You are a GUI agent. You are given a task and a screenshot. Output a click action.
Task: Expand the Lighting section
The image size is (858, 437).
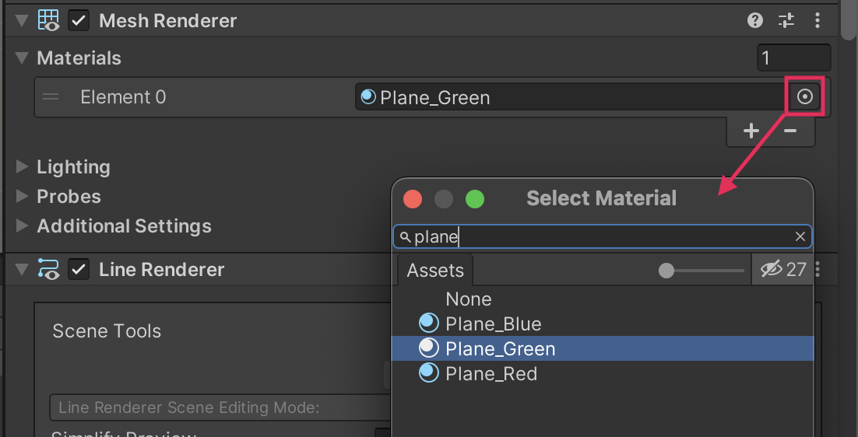pos(22,167)
